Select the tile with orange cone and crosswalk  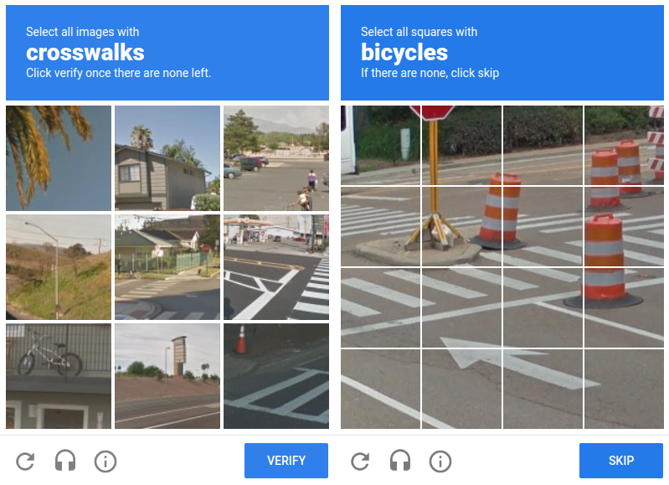click(276, 376)
